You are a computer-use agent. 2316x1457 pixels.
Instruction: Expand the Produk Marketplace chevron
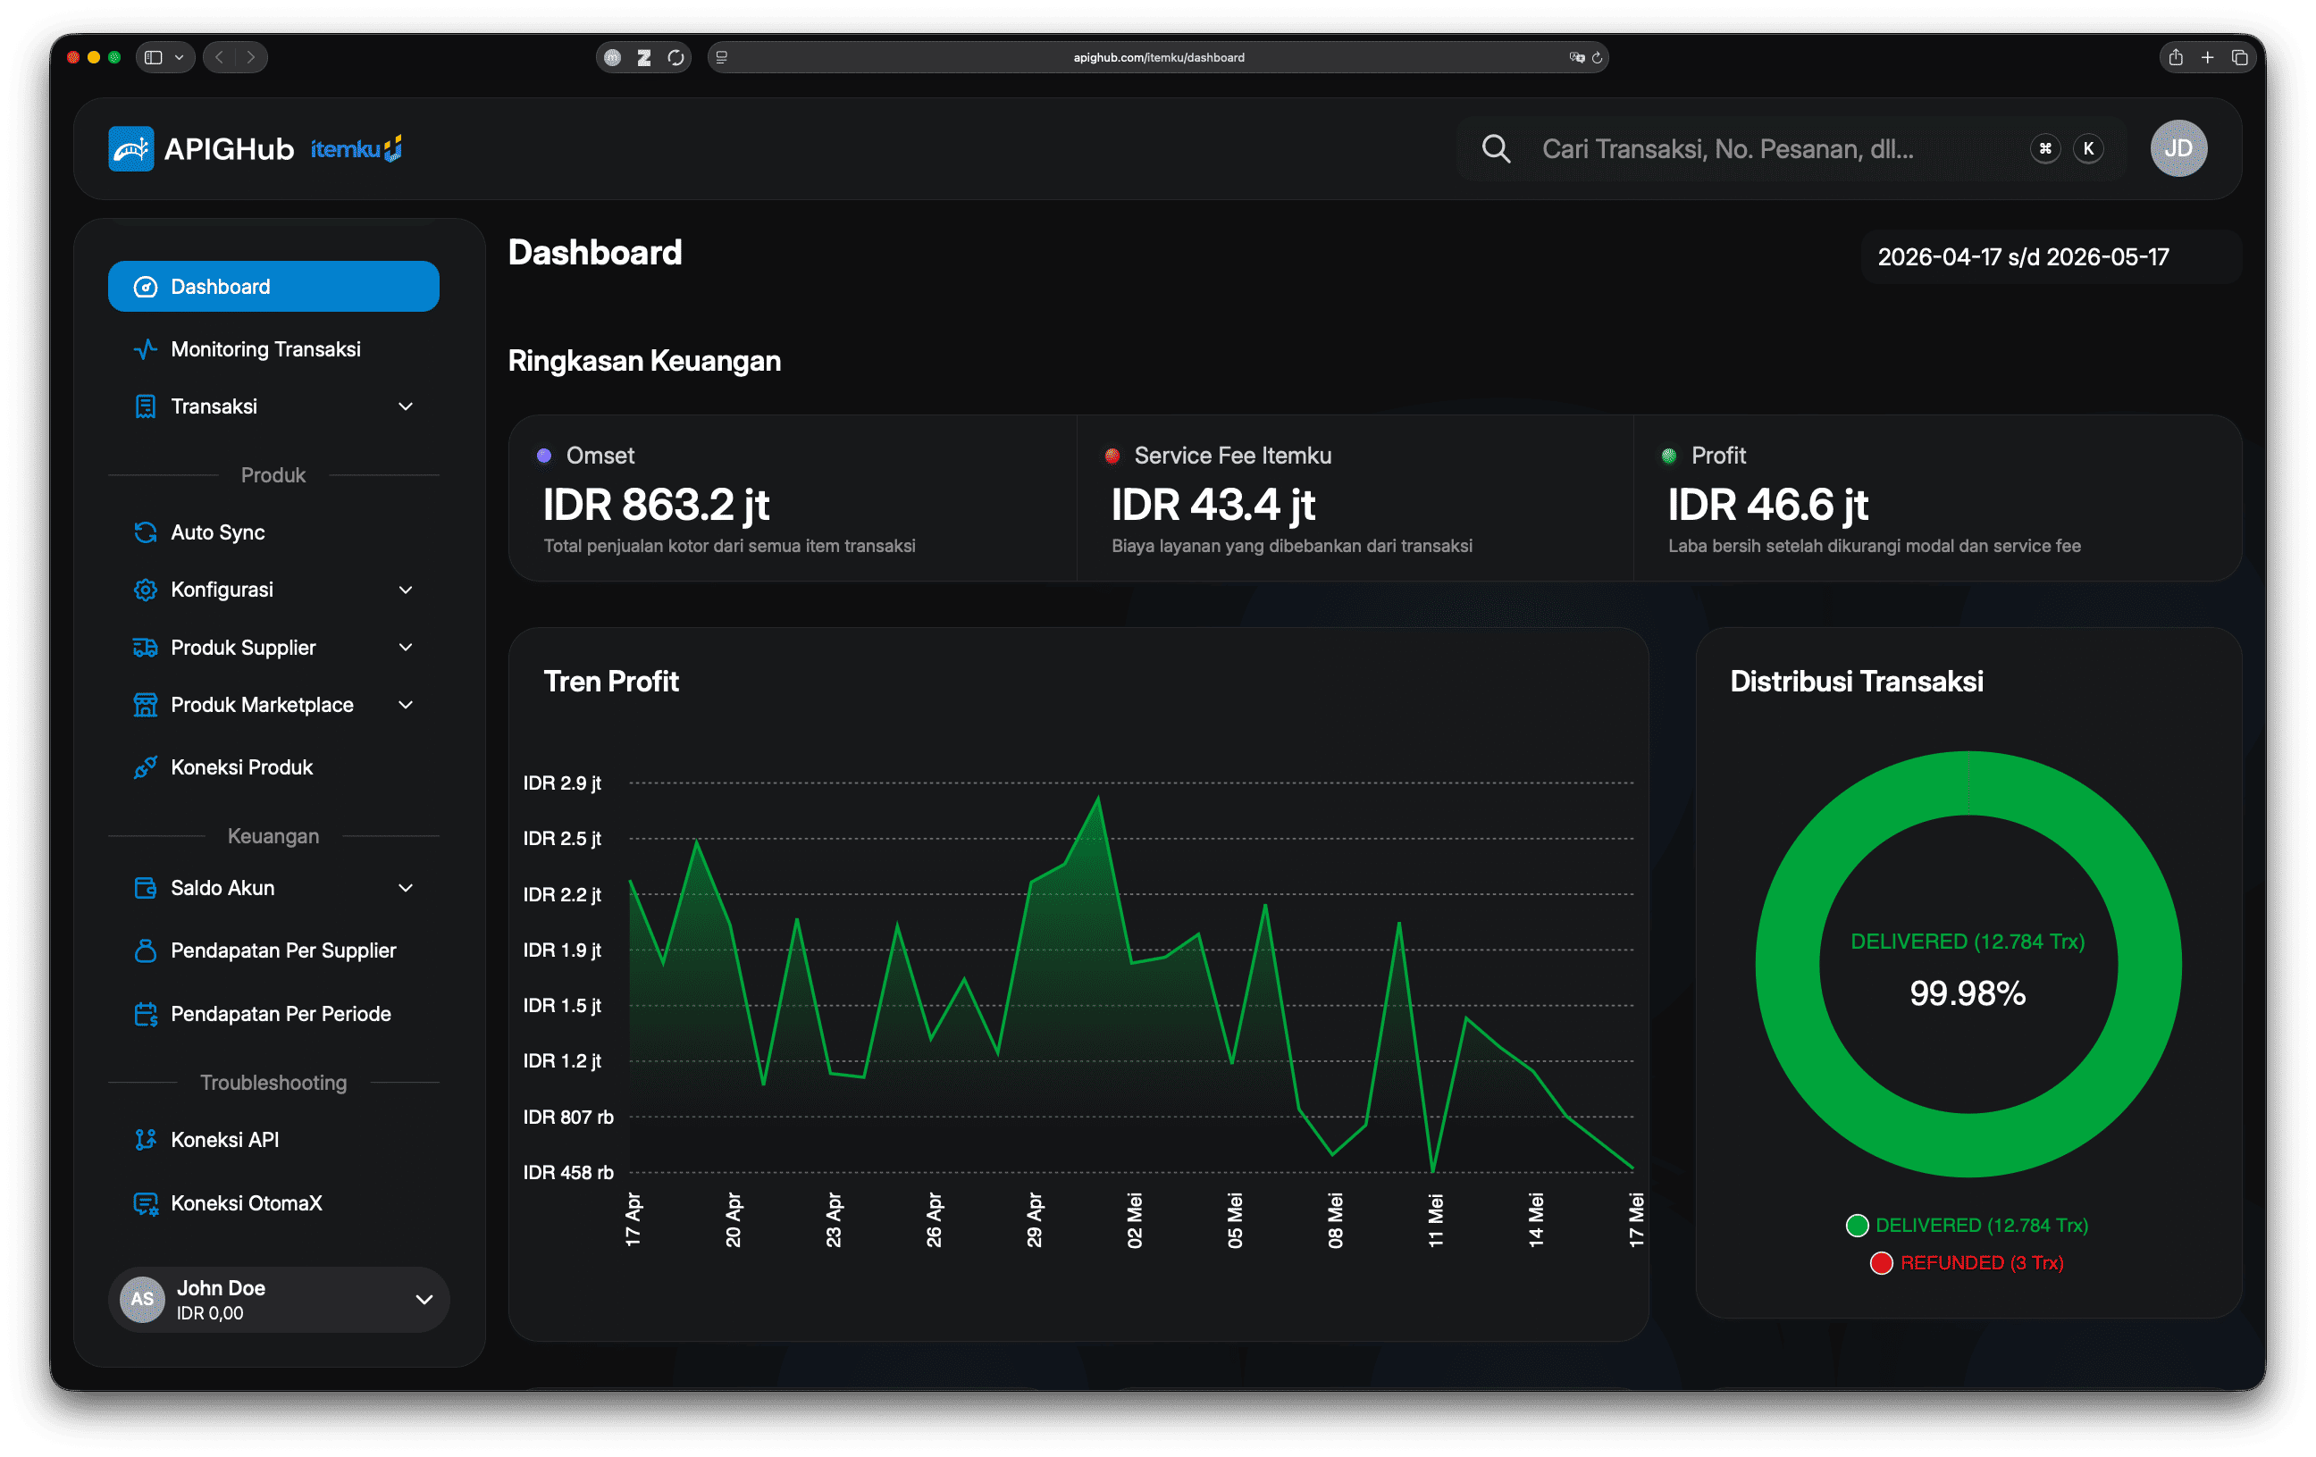pos(406,705)
